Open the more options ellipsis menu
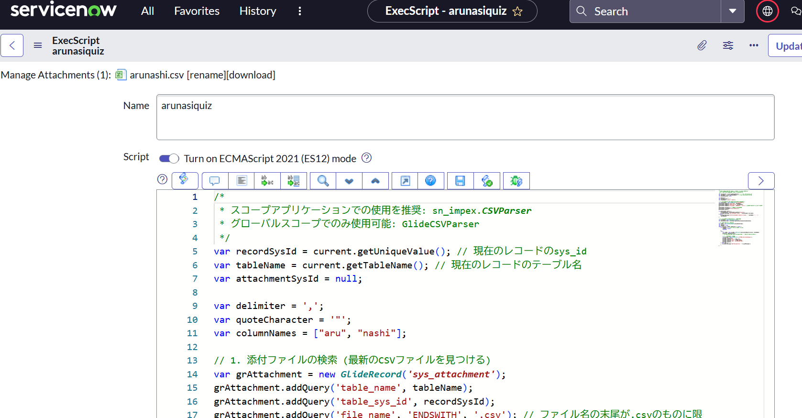 (x=754, y=45)
